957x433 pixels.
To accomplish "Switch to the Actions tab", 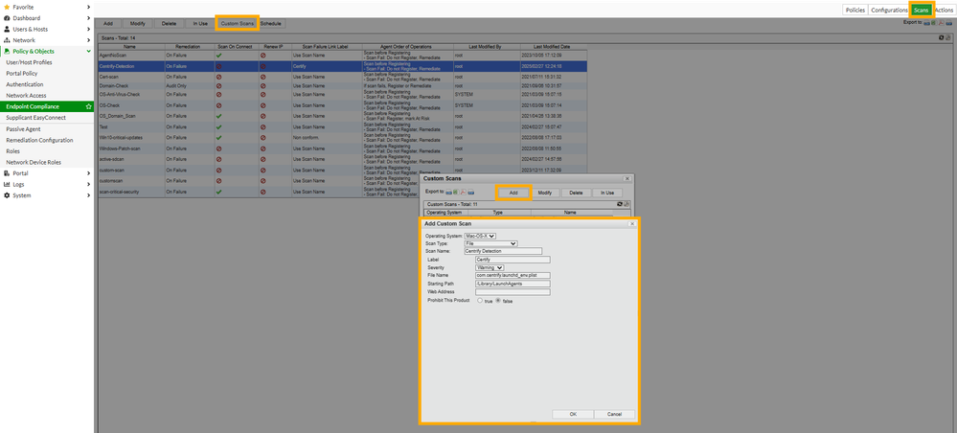I will [x=944, y=10].
